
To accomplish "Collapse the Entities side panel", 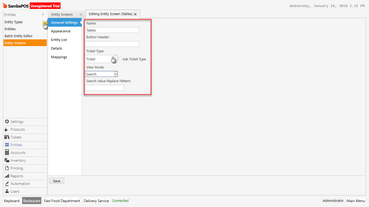I will pyautogui.click(x=43, y=14).
